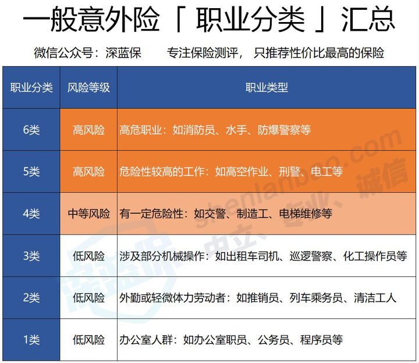
Task: Click the 危险性较高的工作 description cell
Action: 230,172
